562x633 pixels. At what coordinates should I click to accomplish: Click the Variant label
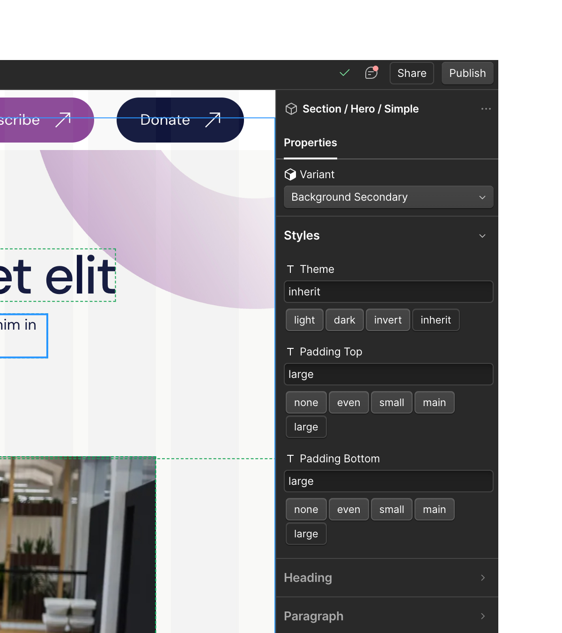(x=317, y=174)
